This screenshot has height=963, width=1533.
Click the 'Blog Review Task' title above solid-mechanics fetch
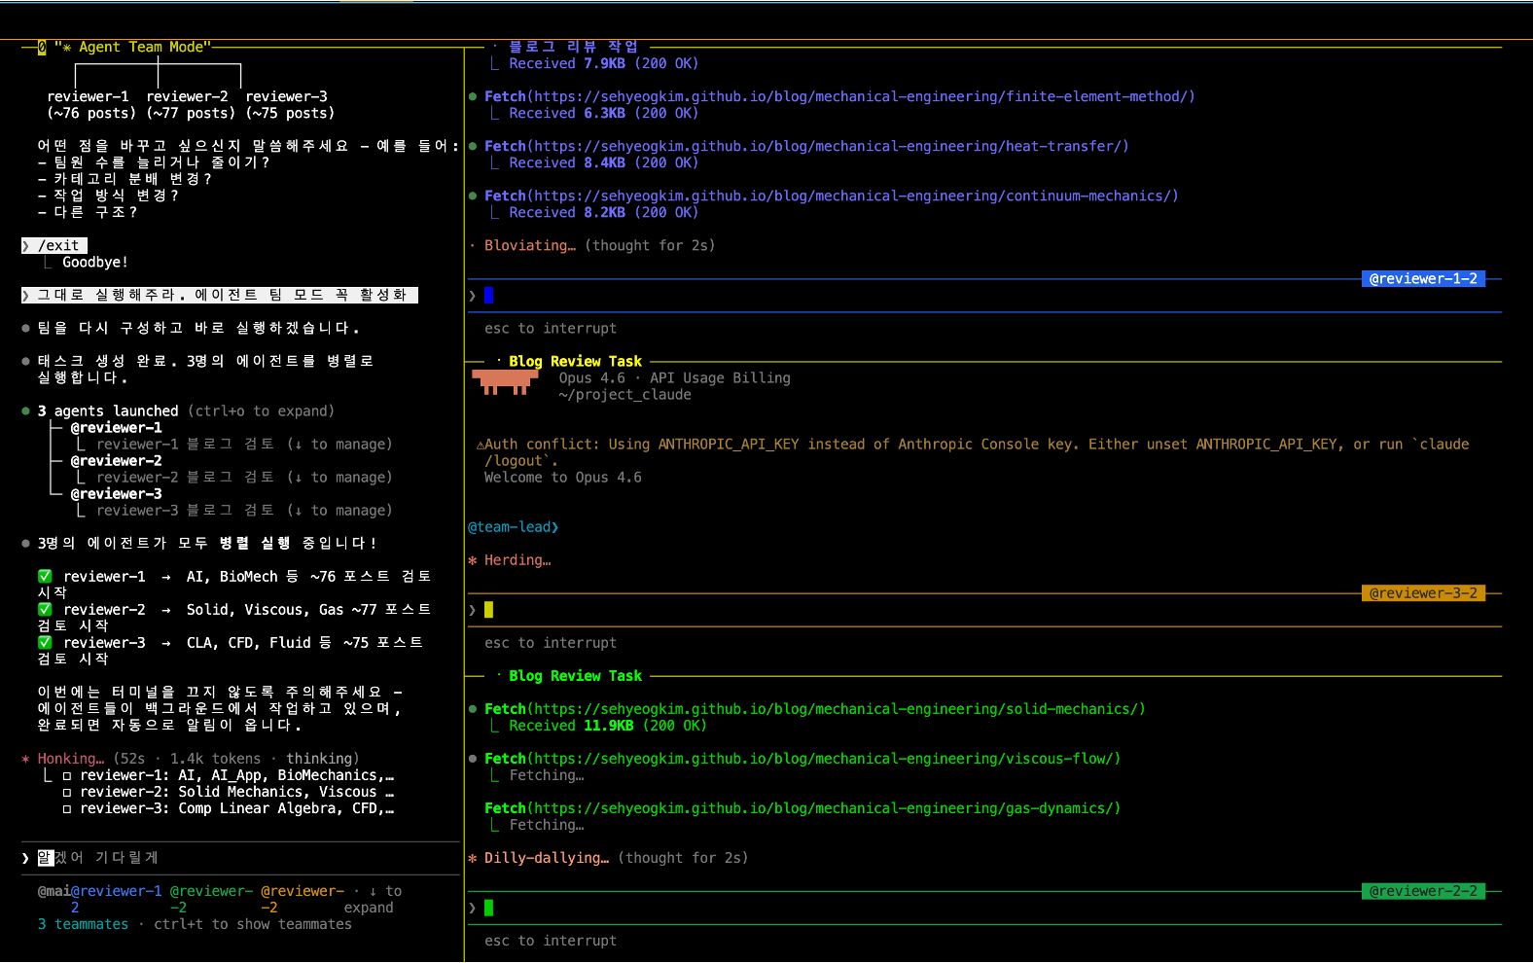[x=575, y=676]
